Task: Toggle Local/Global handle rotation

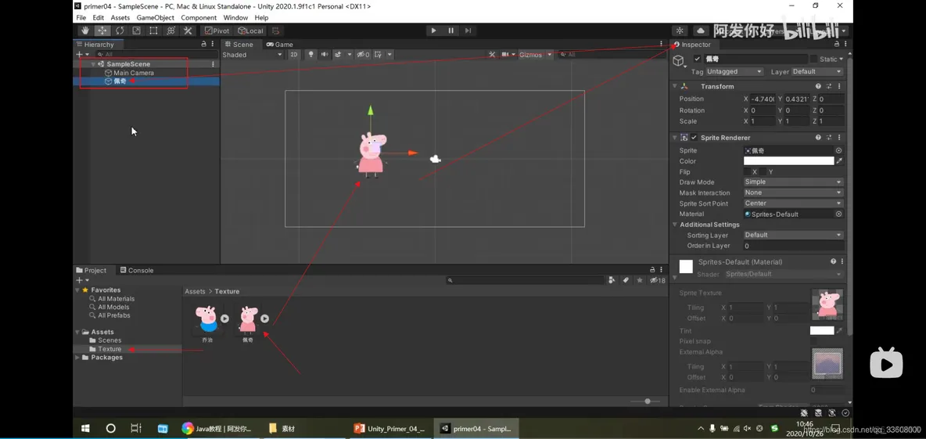Action: [250, 31]
